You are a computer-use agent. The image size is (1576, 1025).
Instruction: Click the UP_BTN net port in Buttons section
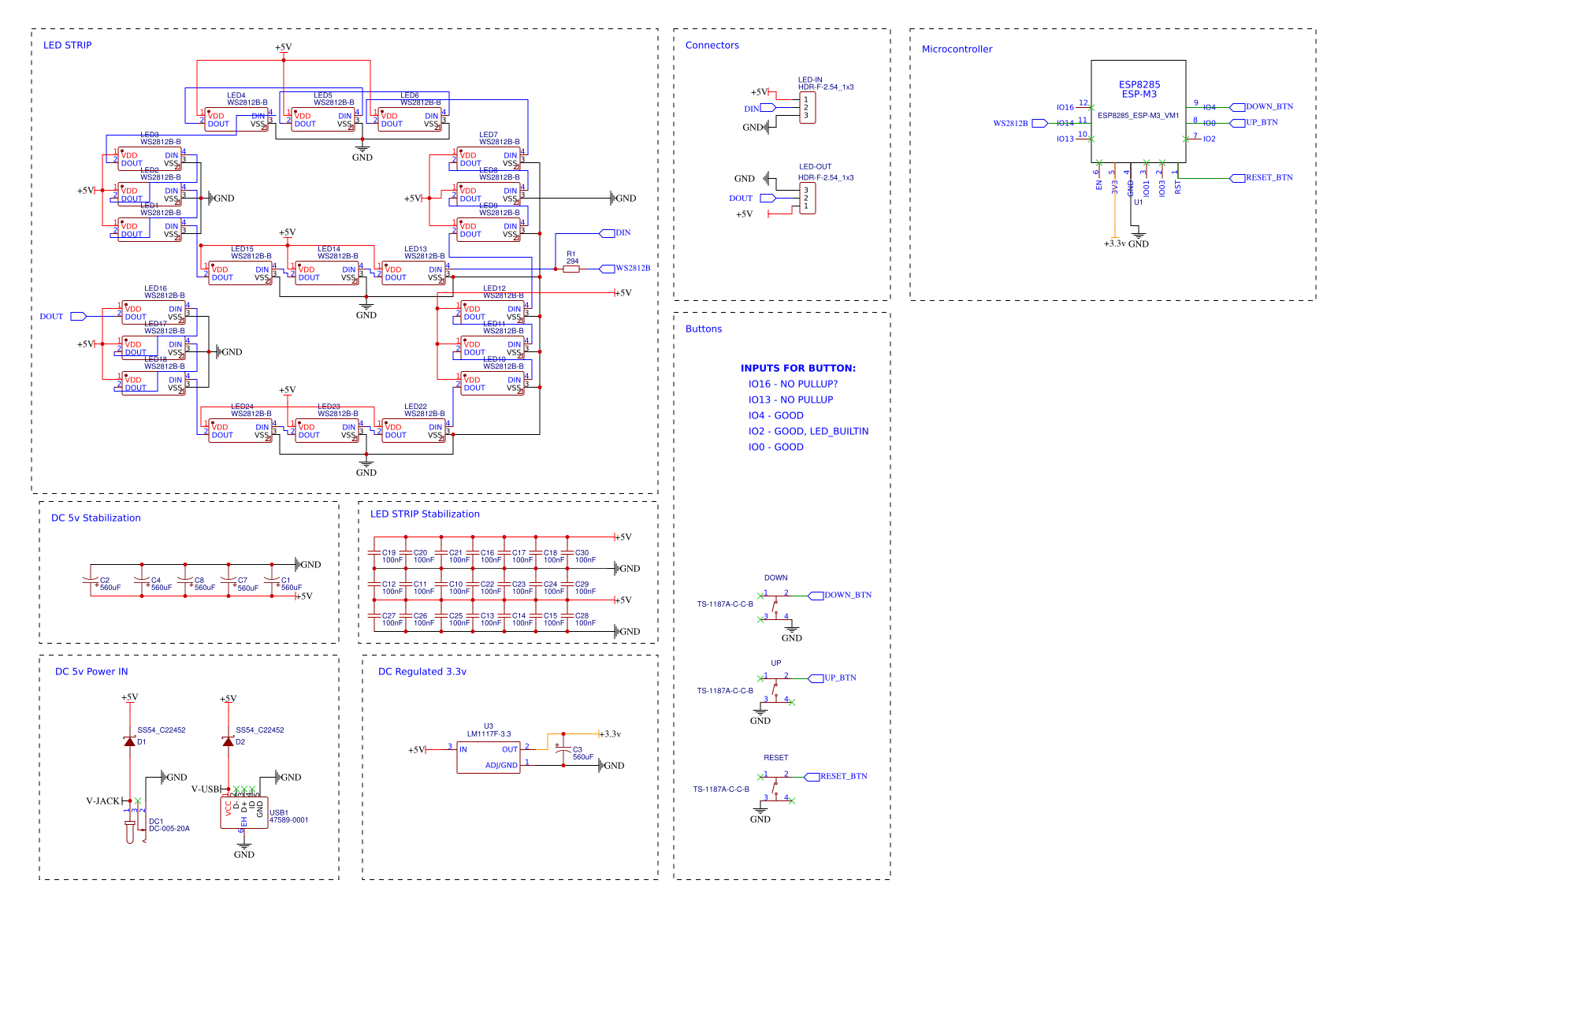(833, 678)
